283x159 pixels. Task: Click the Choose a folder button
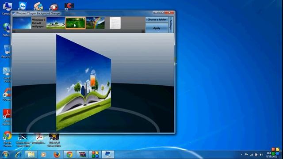pos(157,19)
